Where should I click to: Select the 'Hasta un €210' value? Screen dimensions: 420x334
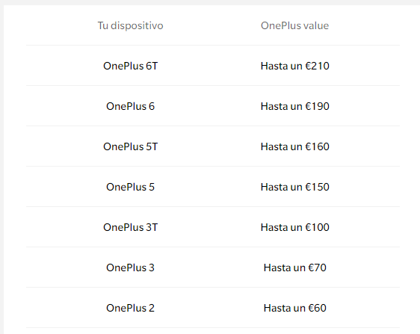tap(295, 66)
